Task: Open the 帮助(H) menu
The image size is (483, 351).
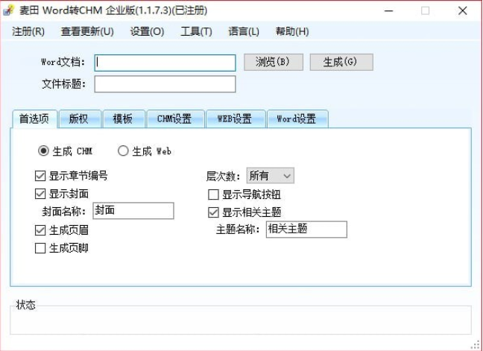Action: point(292,31)
